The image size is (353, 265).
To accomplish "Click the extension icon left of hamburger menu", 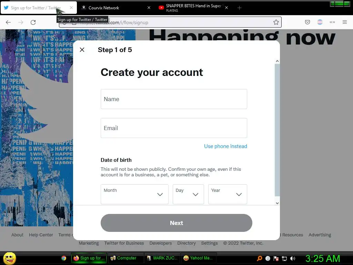I will [x=332, y=22].
